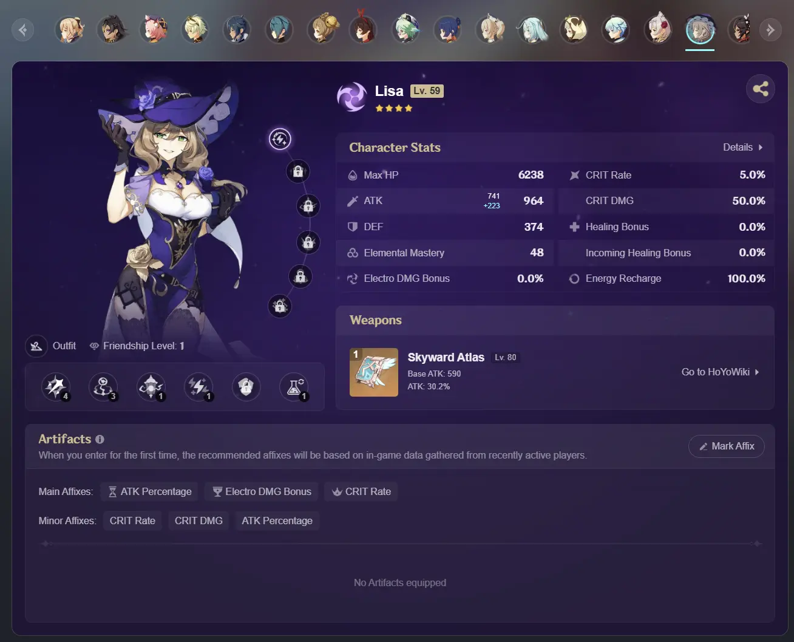Viewport: 794px width, 642px height.
Task: Open Normal Attack talent at level 4
Action: pos(56,387)
